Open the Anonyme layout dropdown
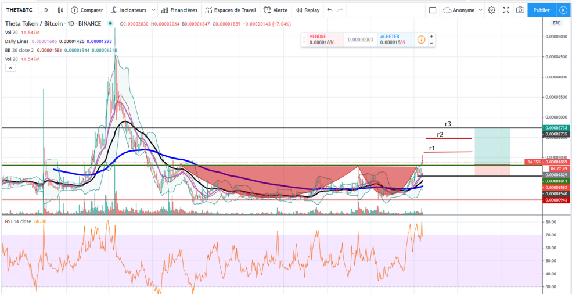This screenshot has width=572, height=294. point(463,10)
